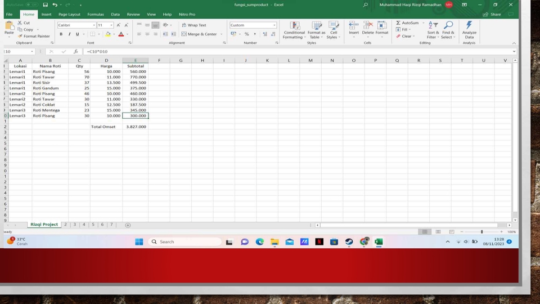
Task: Apply Underline formatting
Action: (77, 34)
